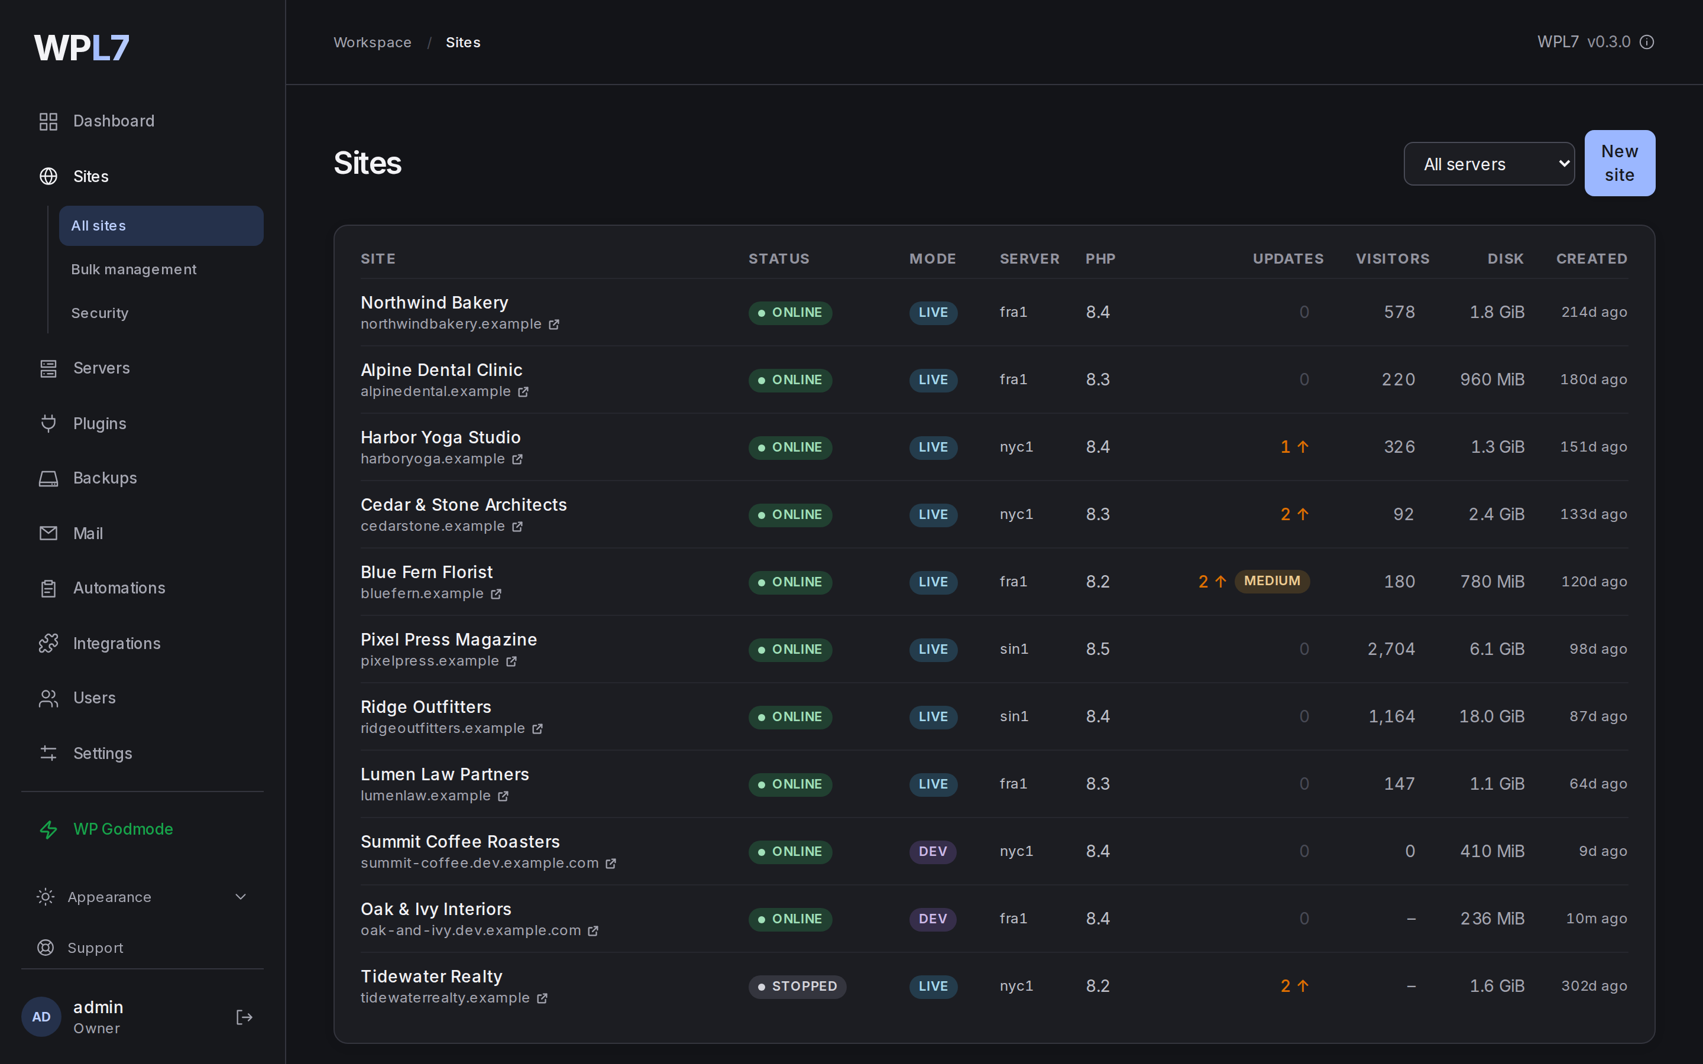Click the CREATED column header
Screen dimensions: 1703x1064
pos(1592,259)
